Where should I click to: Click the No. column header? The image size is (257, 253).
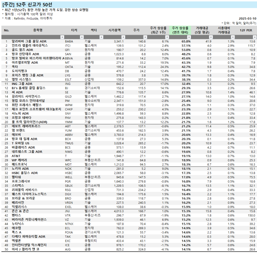click(6, 30)
